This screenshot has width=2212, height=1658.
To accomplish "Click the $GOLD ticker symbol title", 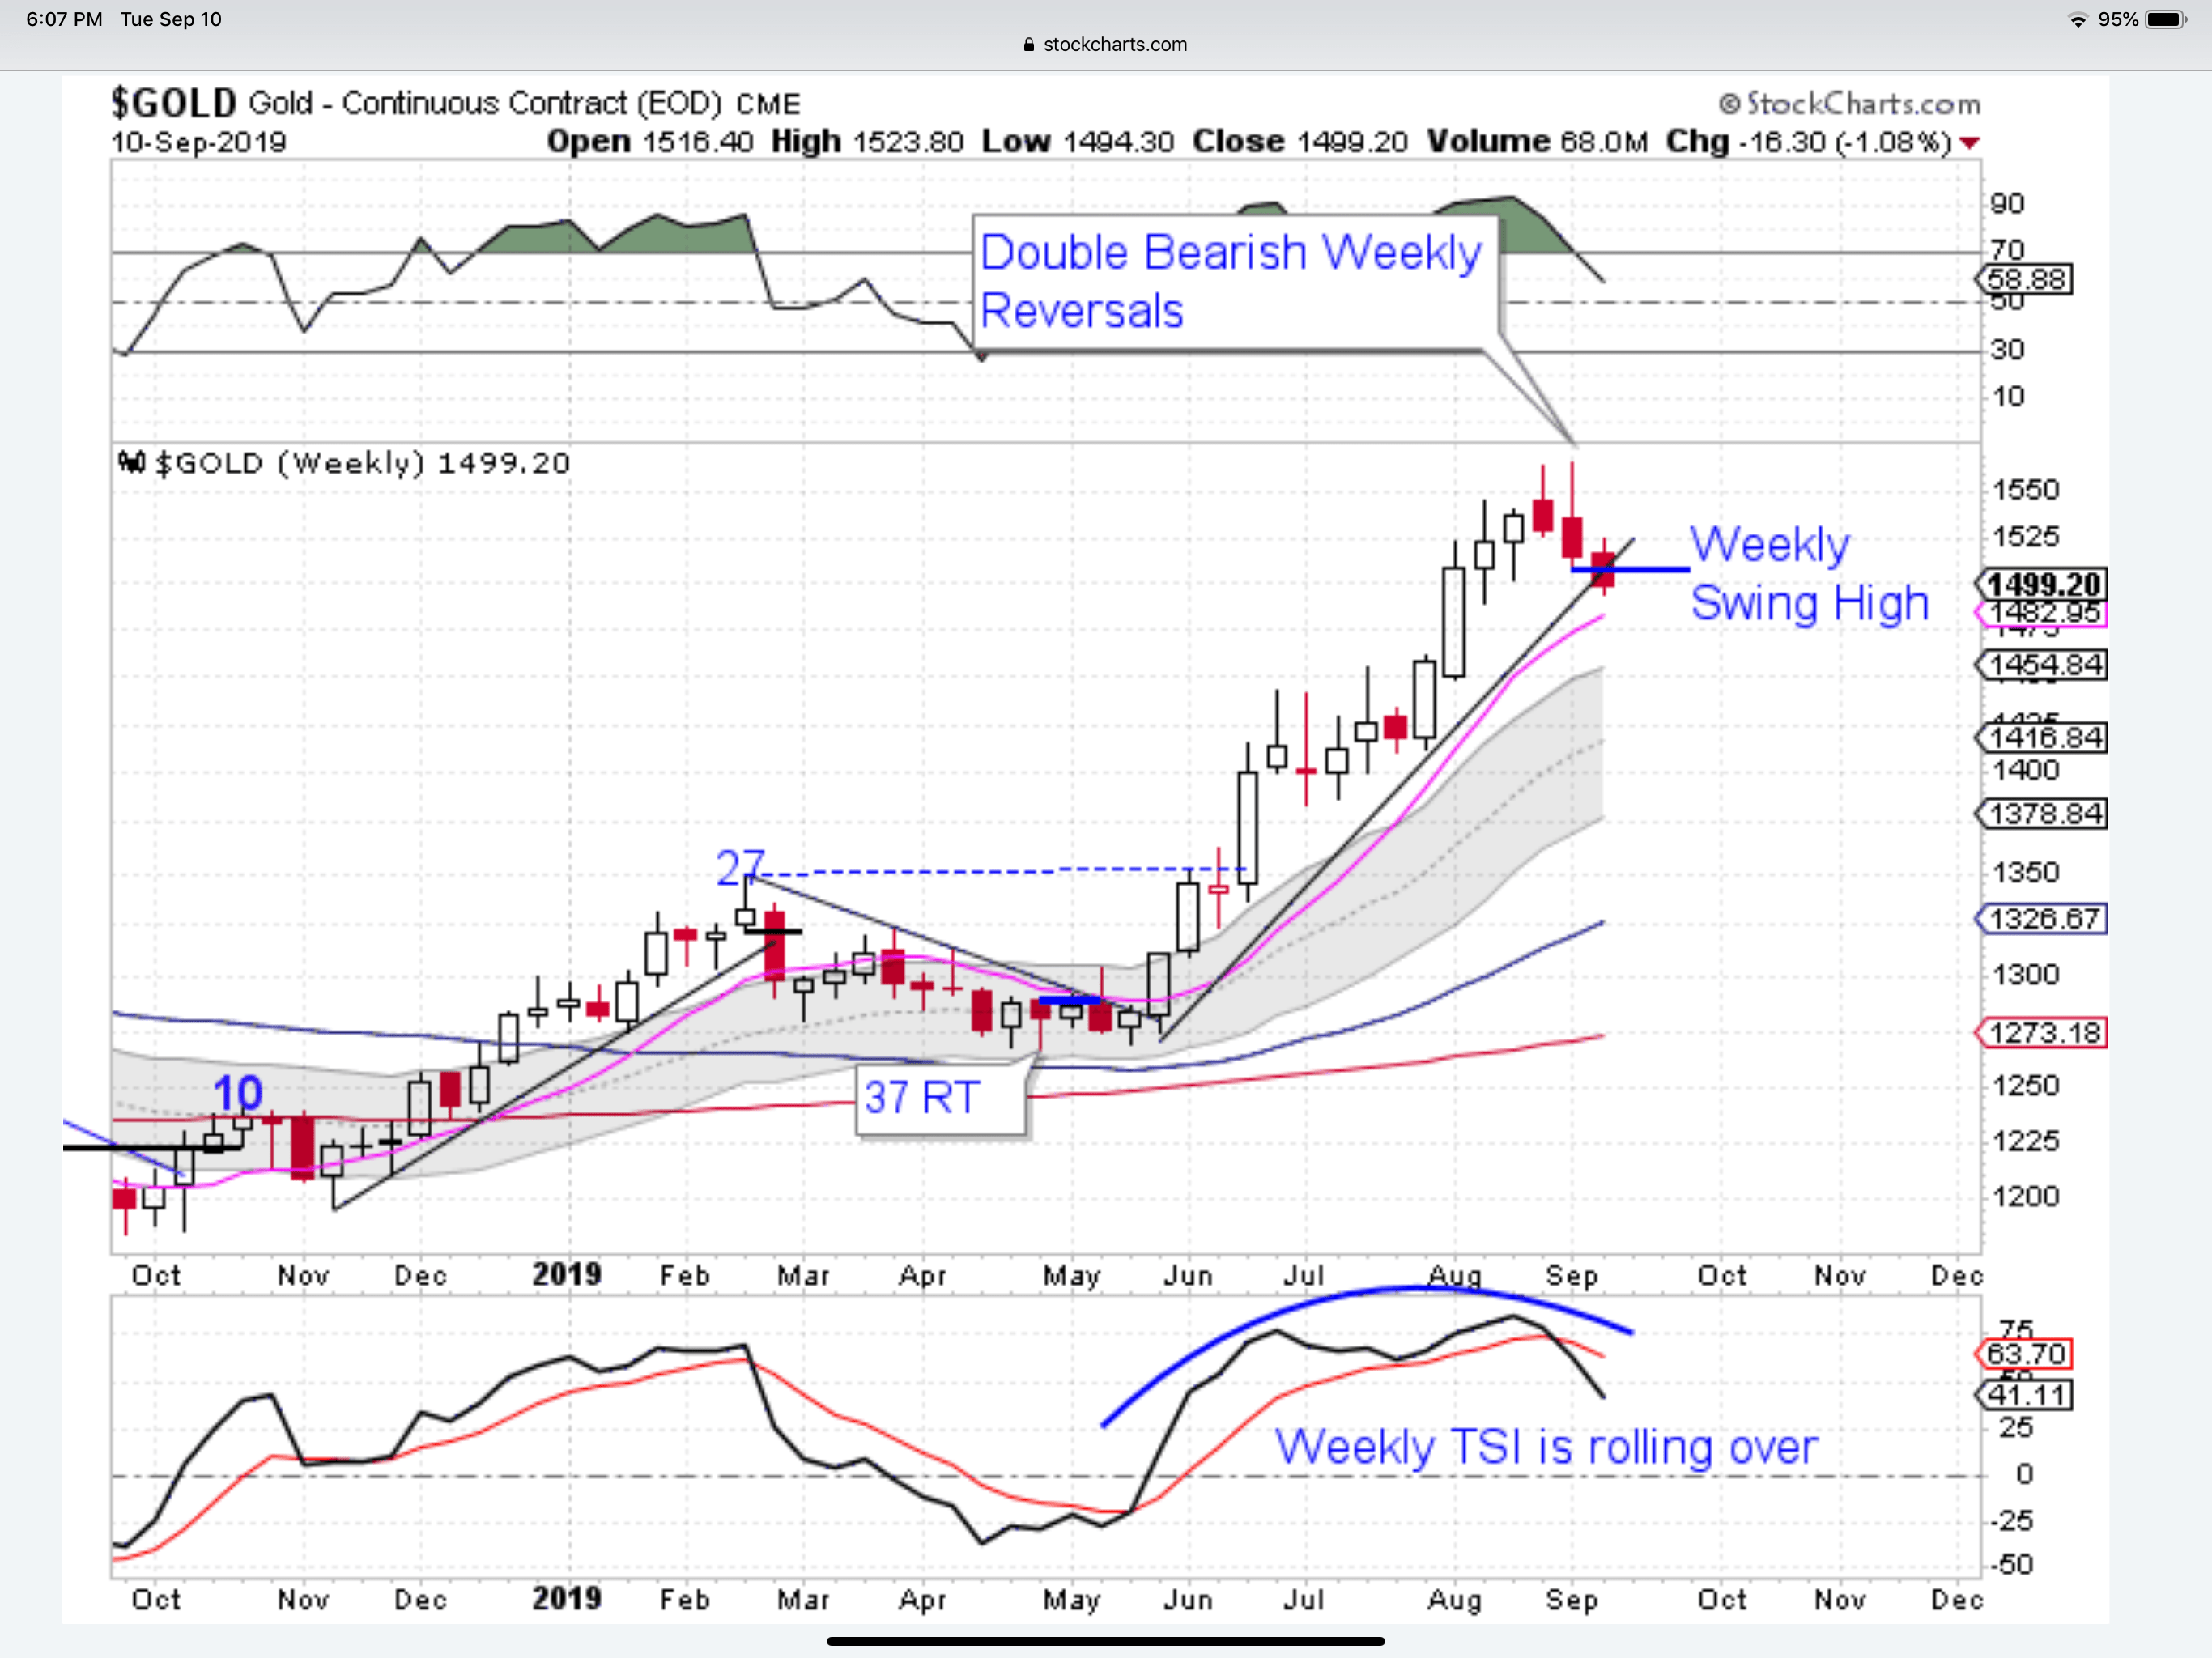I will point(173,103).
